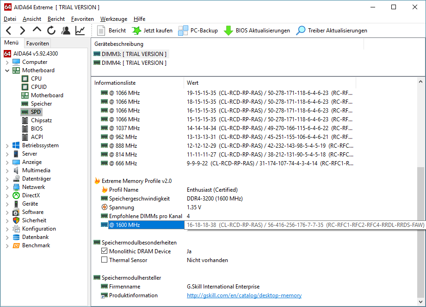Click the Geräte device icon
426x307 pixels.
[x=16, y=204]
